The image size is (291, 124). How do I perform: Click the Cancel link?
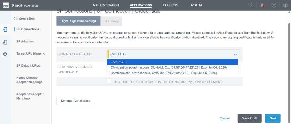click(225, 118)
